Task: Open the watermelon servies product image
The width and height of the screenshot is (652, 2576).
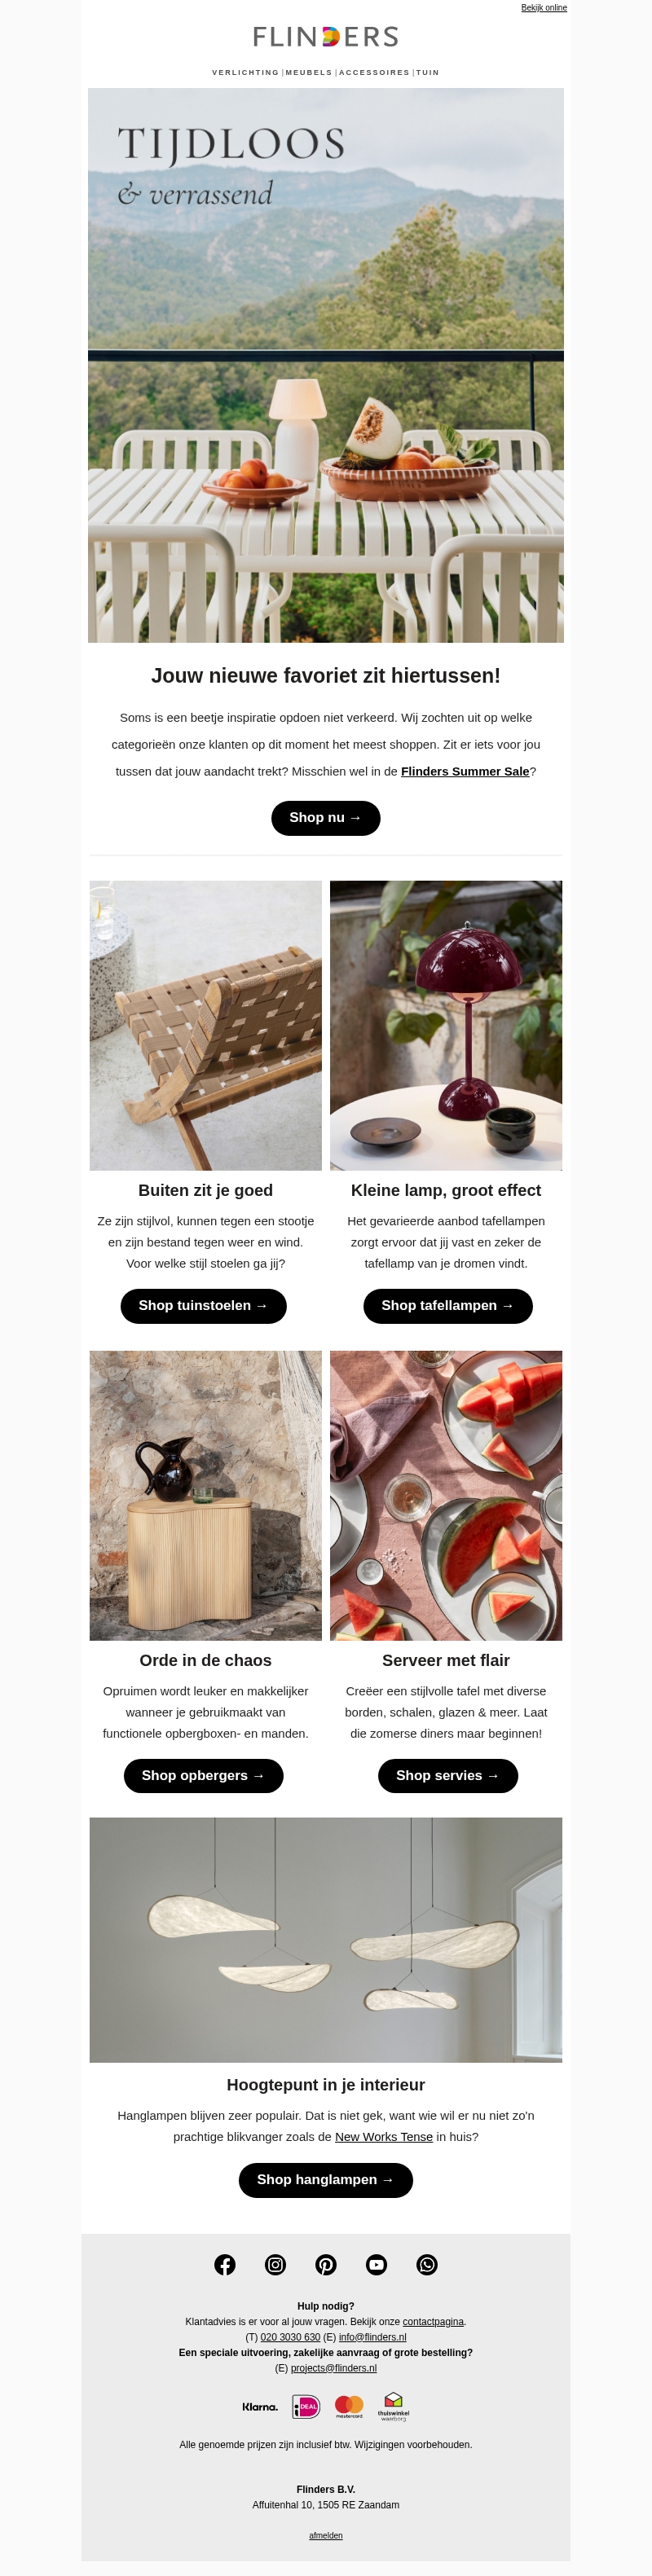Action: point(446,1495)
